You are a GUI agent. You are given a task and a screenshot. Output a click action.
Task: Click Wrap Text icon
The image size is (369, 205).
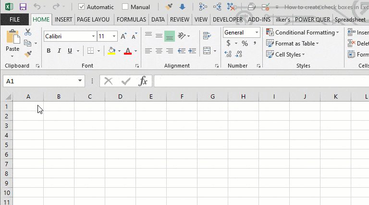(x=207, y=35)
